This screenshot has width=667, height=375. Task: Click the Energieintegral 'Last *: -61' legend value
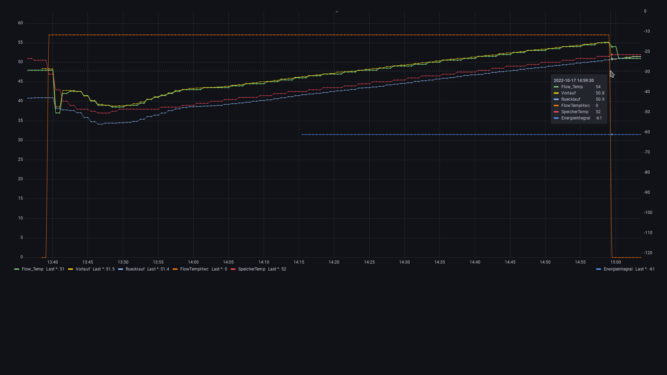[x=645, y=269]
